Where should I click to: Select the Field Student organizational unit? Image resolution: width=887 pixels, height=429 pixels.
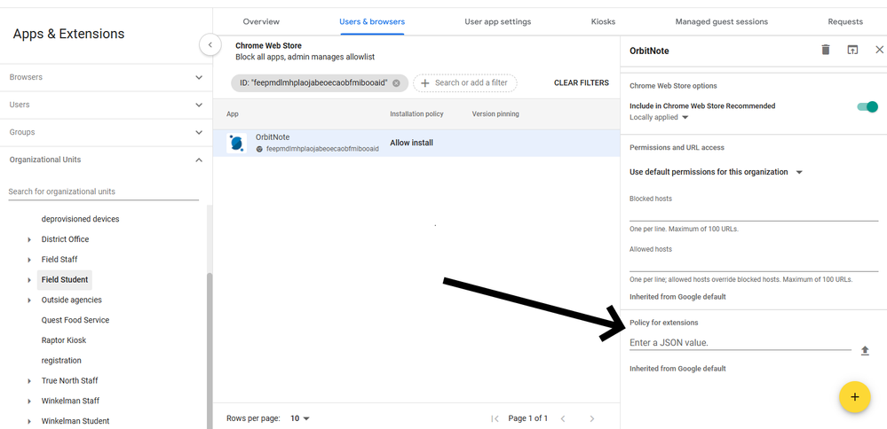click(x=65, y=280)
